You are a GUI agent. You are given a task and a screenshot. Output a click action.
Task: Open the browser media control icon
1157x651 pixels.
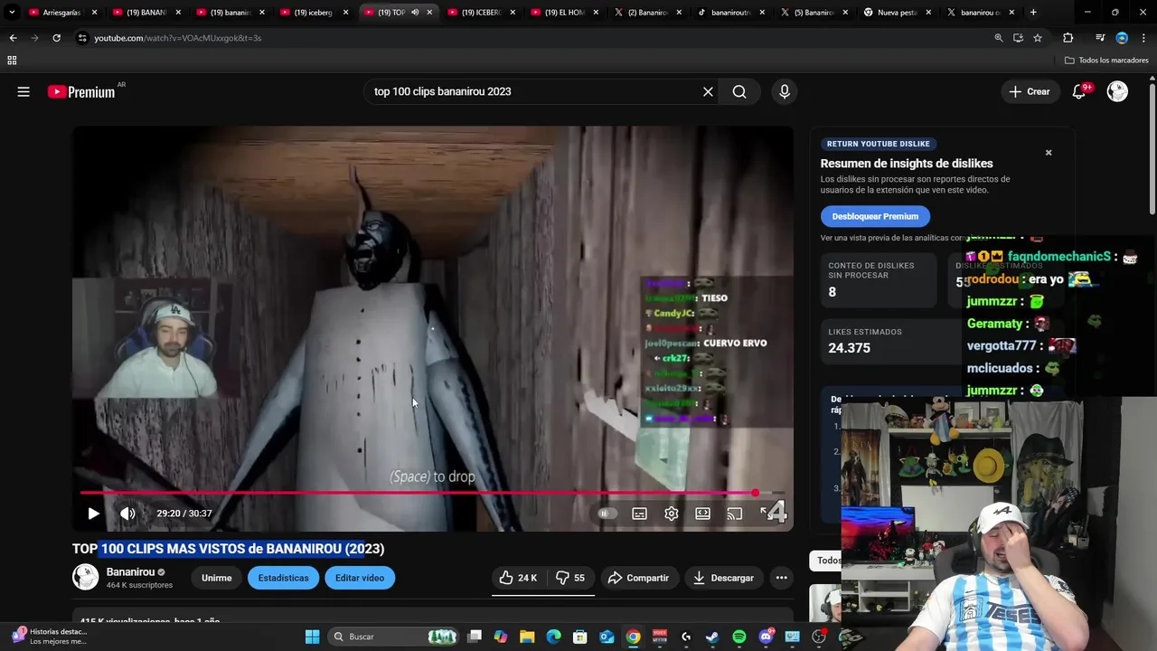tap(1100, 38)
